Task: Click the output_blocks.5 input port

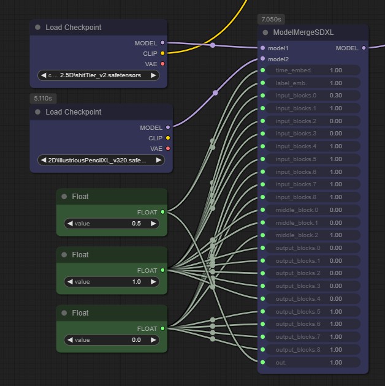Action: click(262, 311)
